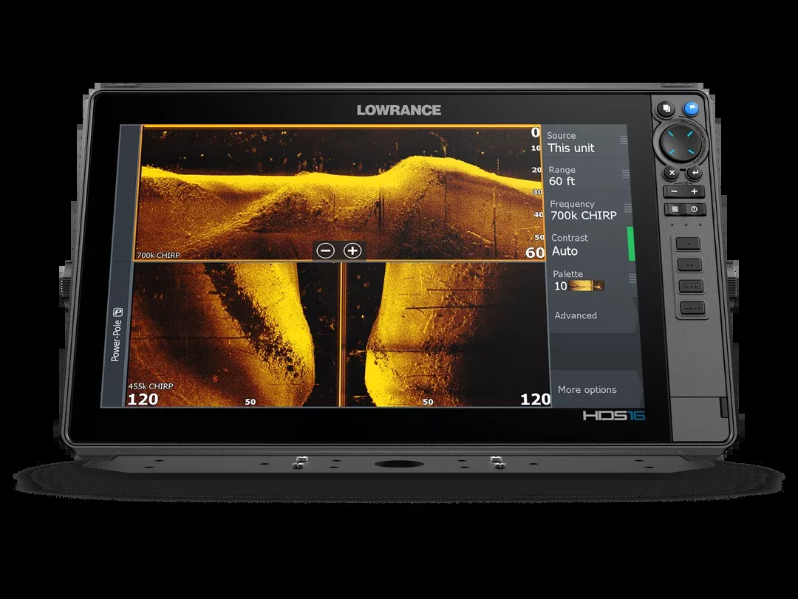Tap the four-dot quick access key

(692, 308)
